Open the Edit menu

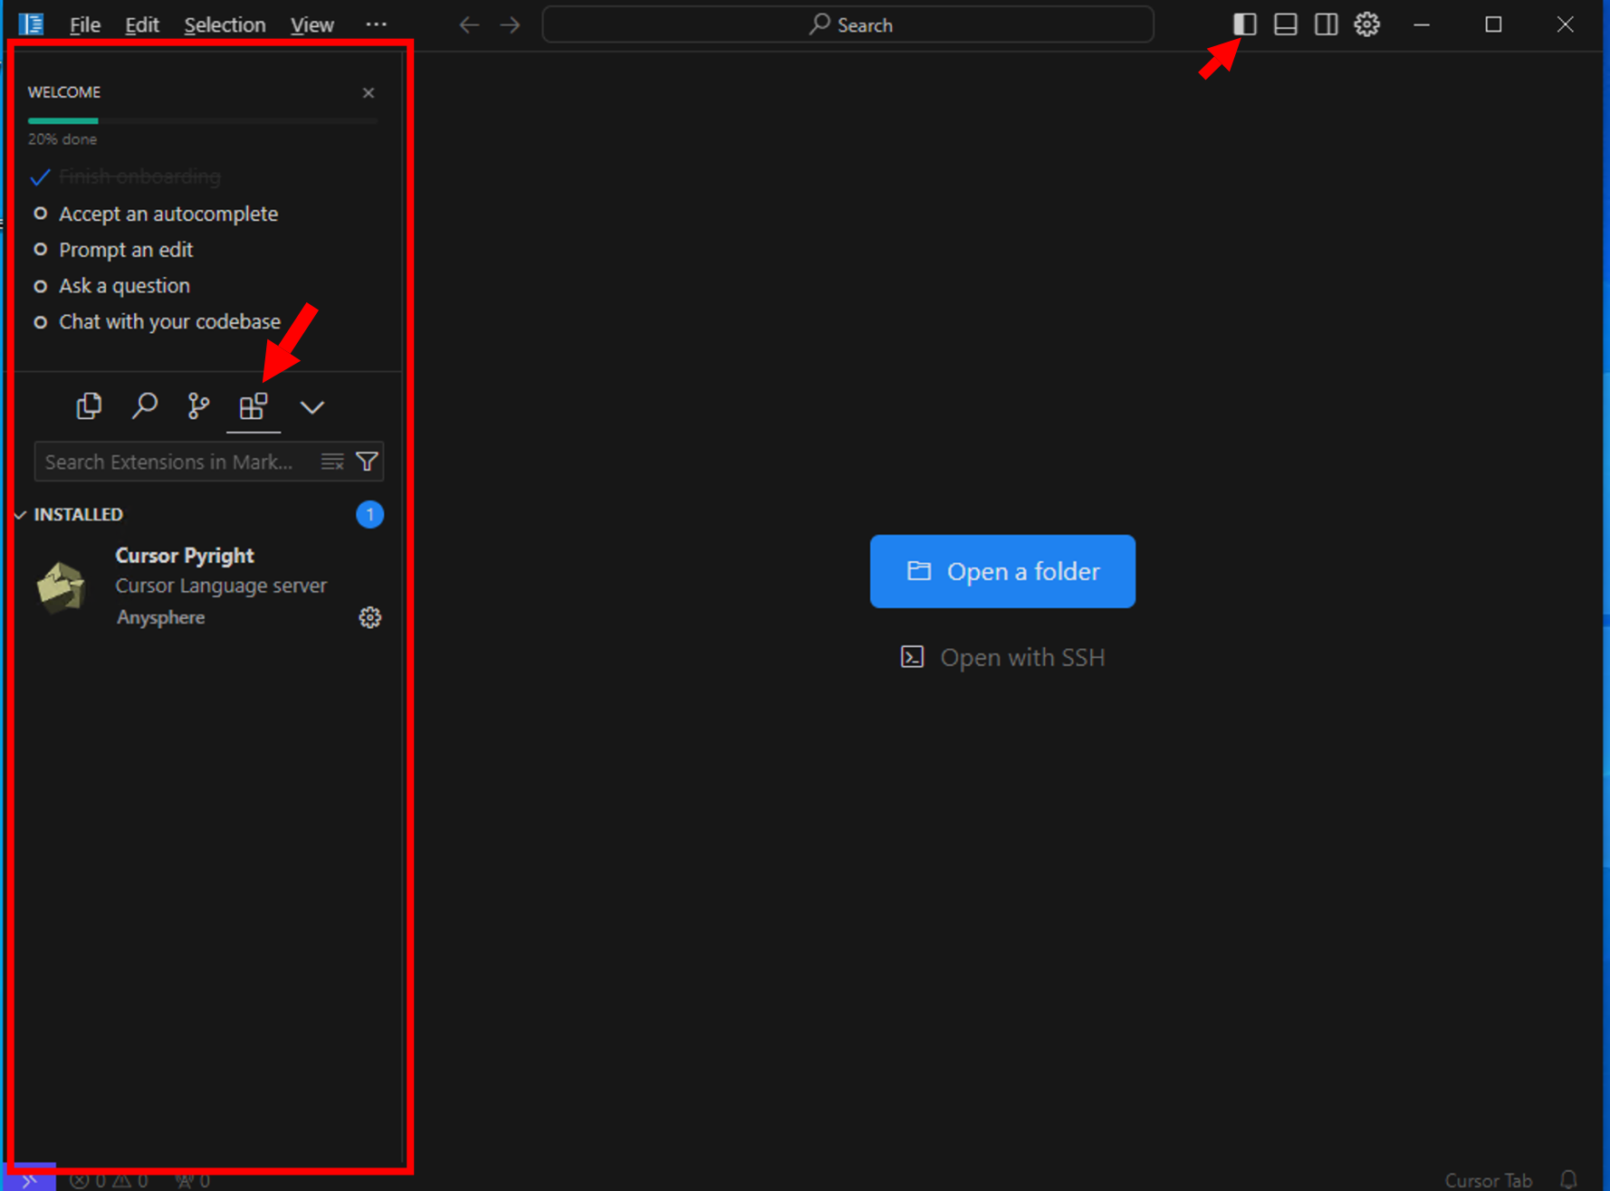click(141, 24)
